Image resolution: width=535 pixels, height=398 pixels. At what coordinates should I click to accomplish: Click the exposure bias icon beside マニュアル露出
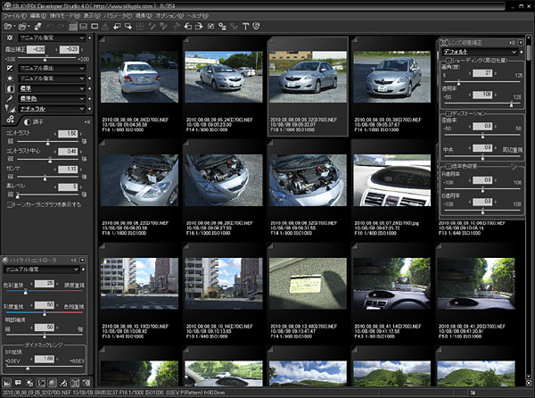[x=10, y=69]
